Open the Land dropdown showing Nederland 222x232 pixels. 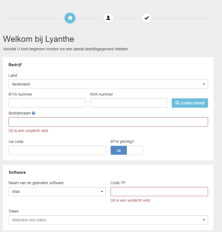[x=108, y=84]
